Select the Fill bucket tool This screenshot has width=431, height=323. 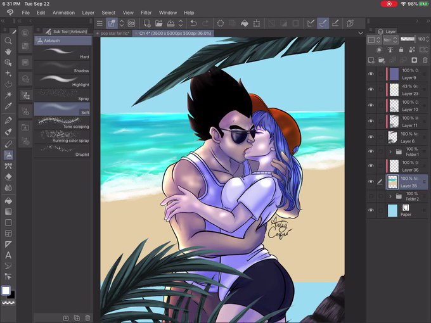point(8,201)
